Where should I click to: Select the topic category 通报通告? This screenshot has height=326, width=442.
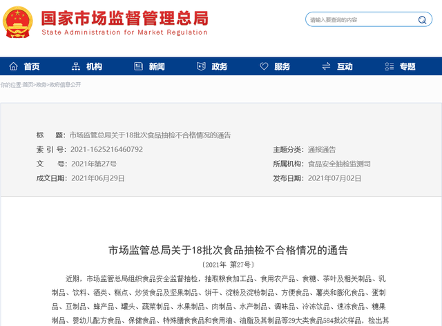click(322, 149)
